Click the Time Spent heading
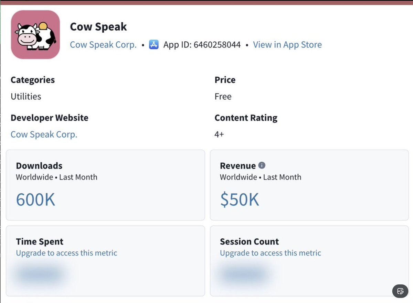The image size is (413, 303). pyautogui.click(x=40, y=242)
